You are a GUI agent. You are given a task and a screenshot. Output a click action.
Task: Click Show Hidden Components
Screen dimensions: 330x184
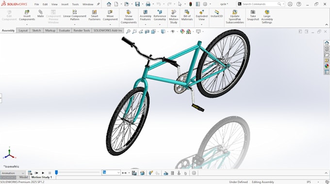[129, 17]
